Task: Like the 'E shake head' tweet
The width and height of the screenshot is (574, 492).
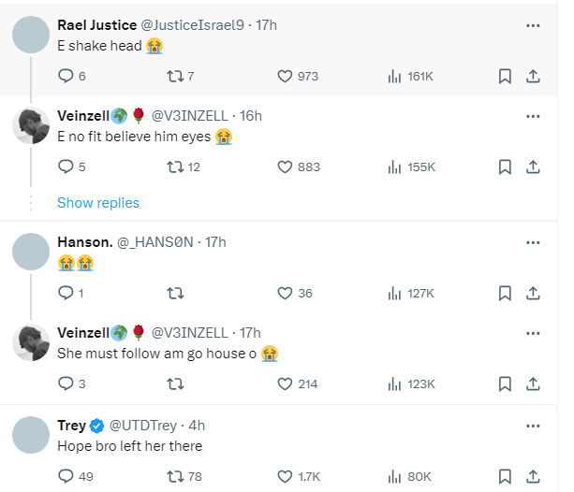Action: click(287, 77)
